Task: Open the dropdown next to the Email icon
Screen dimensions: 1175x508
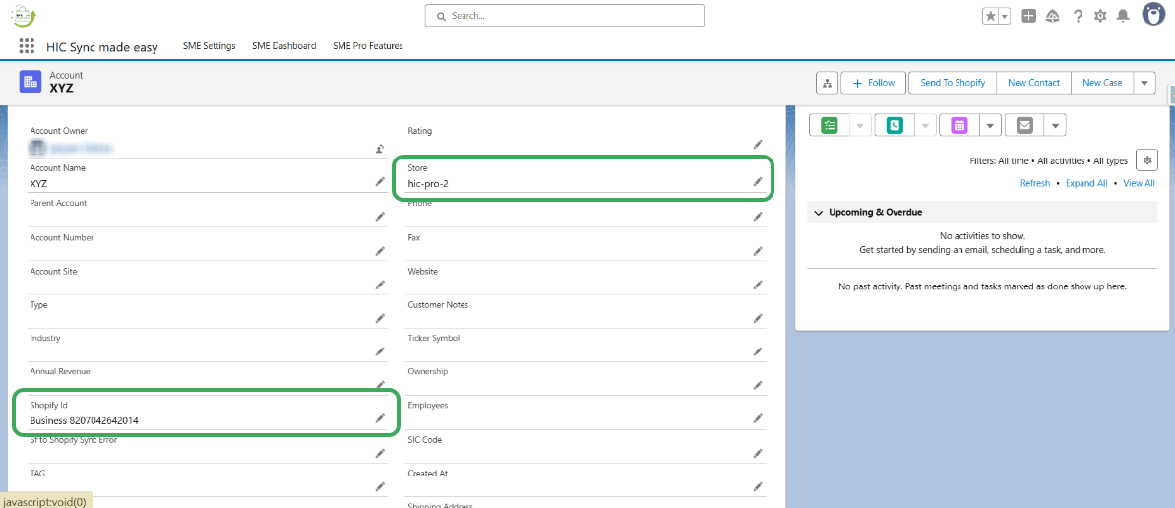Action: 1055,125
